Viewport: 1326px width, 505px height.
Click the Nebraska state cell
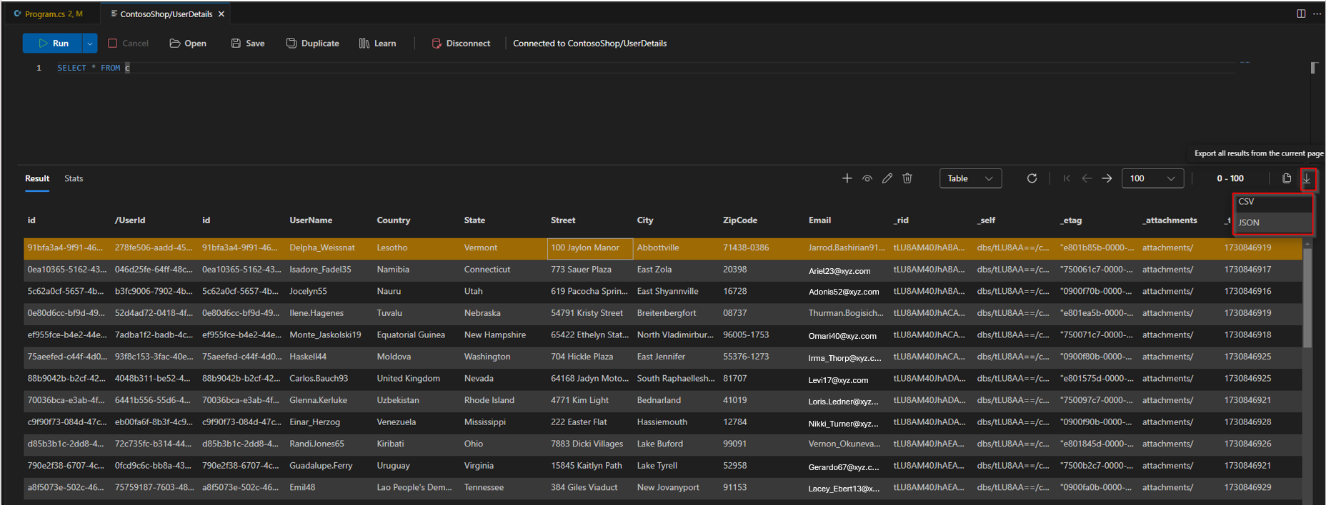[x=482, y=313]
